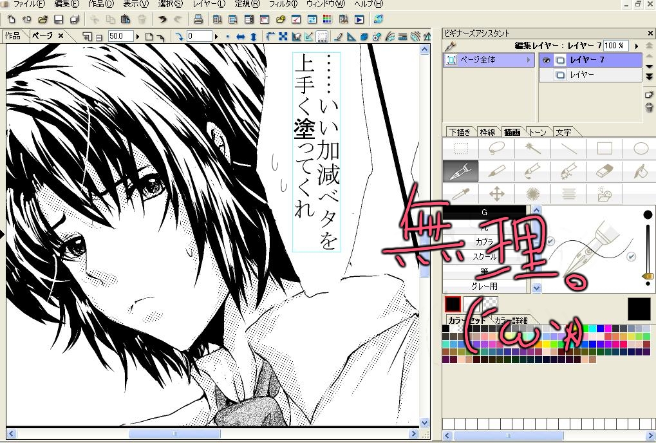This screenshot has width=656, height=443.
Task: Click the color grid palette icon in toolbar
Action: coord(327,19)
